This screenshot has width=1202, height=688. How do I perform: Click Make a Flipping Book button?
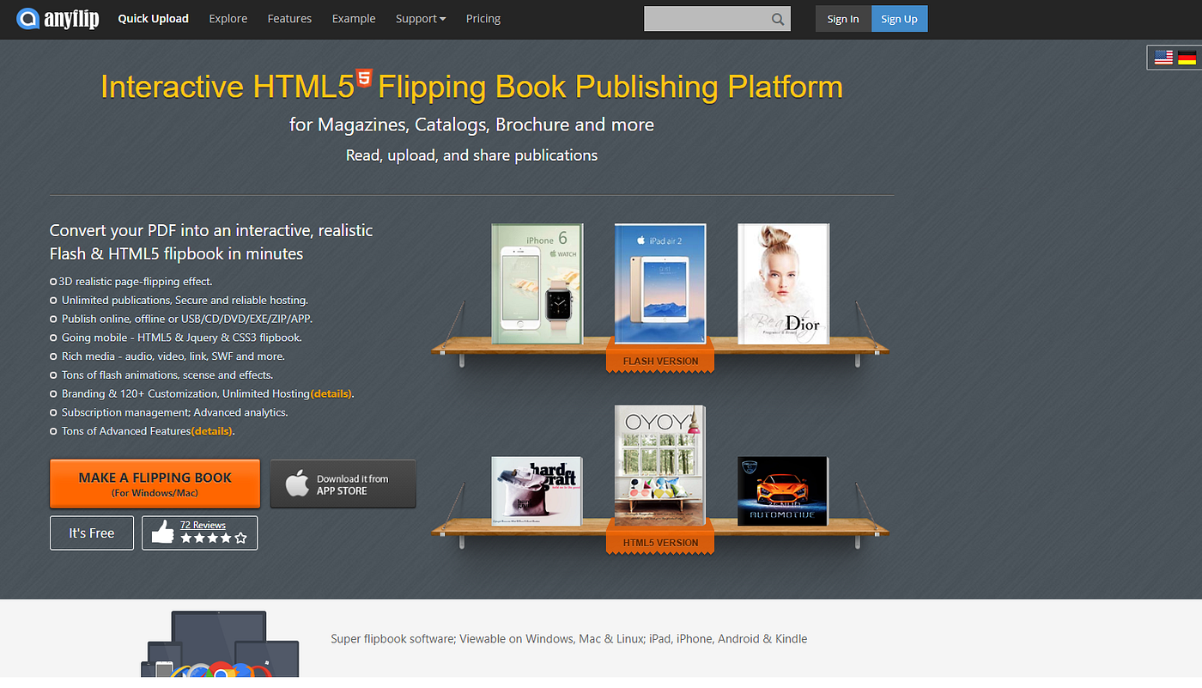point(155,484)
